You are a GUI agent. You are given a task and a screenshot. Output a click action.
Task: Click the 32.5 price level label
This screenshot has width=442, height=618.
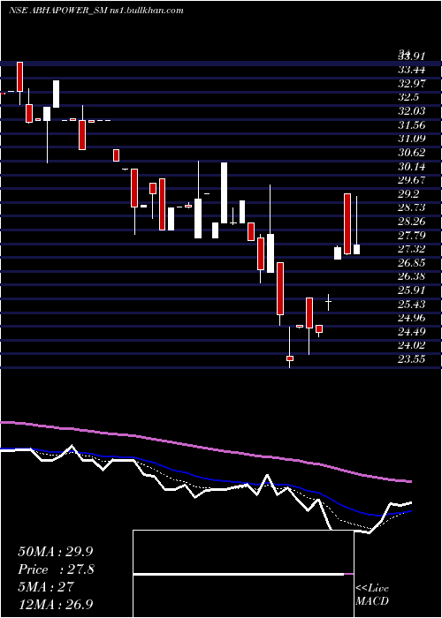[x=408, y=97]
